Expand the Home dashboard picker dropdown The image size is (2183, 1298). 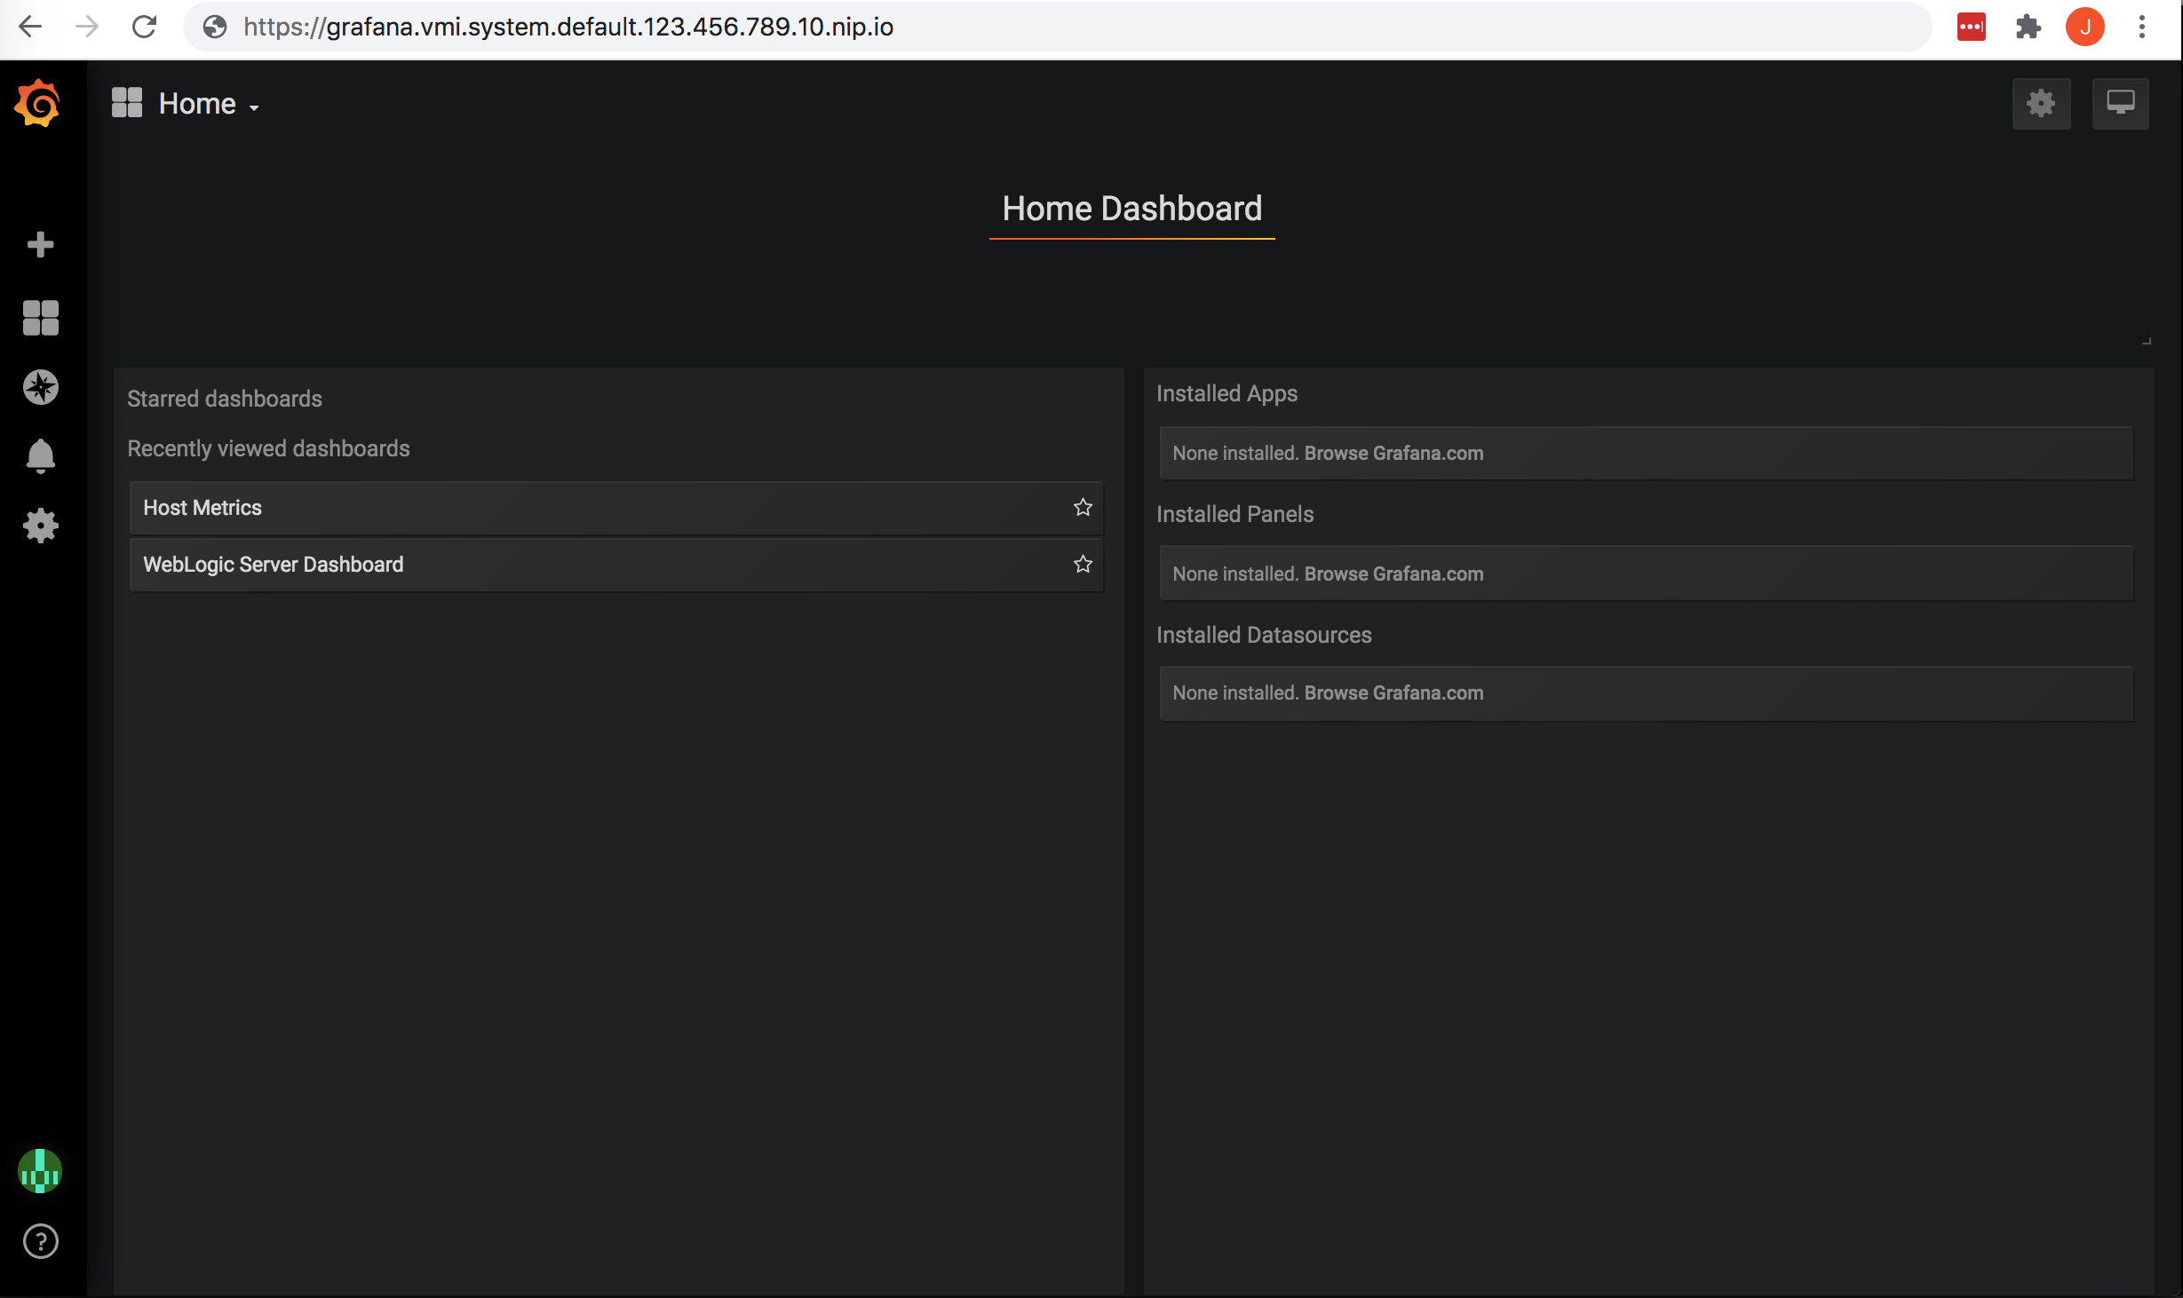pos(206,103)
